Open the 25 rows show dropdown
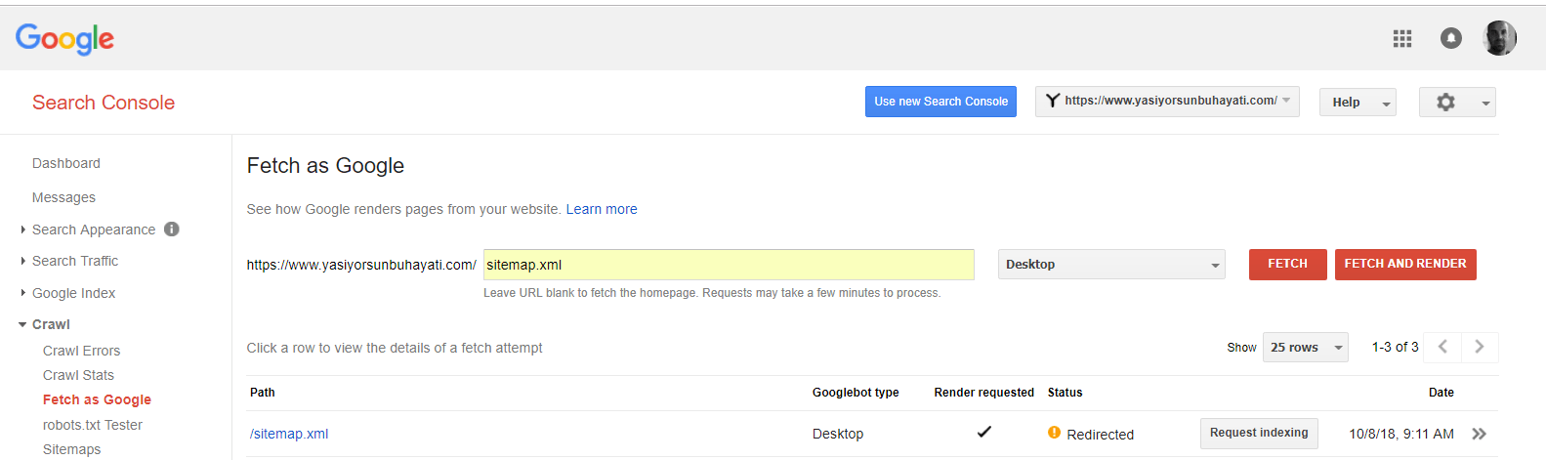 click(1305, 348)
